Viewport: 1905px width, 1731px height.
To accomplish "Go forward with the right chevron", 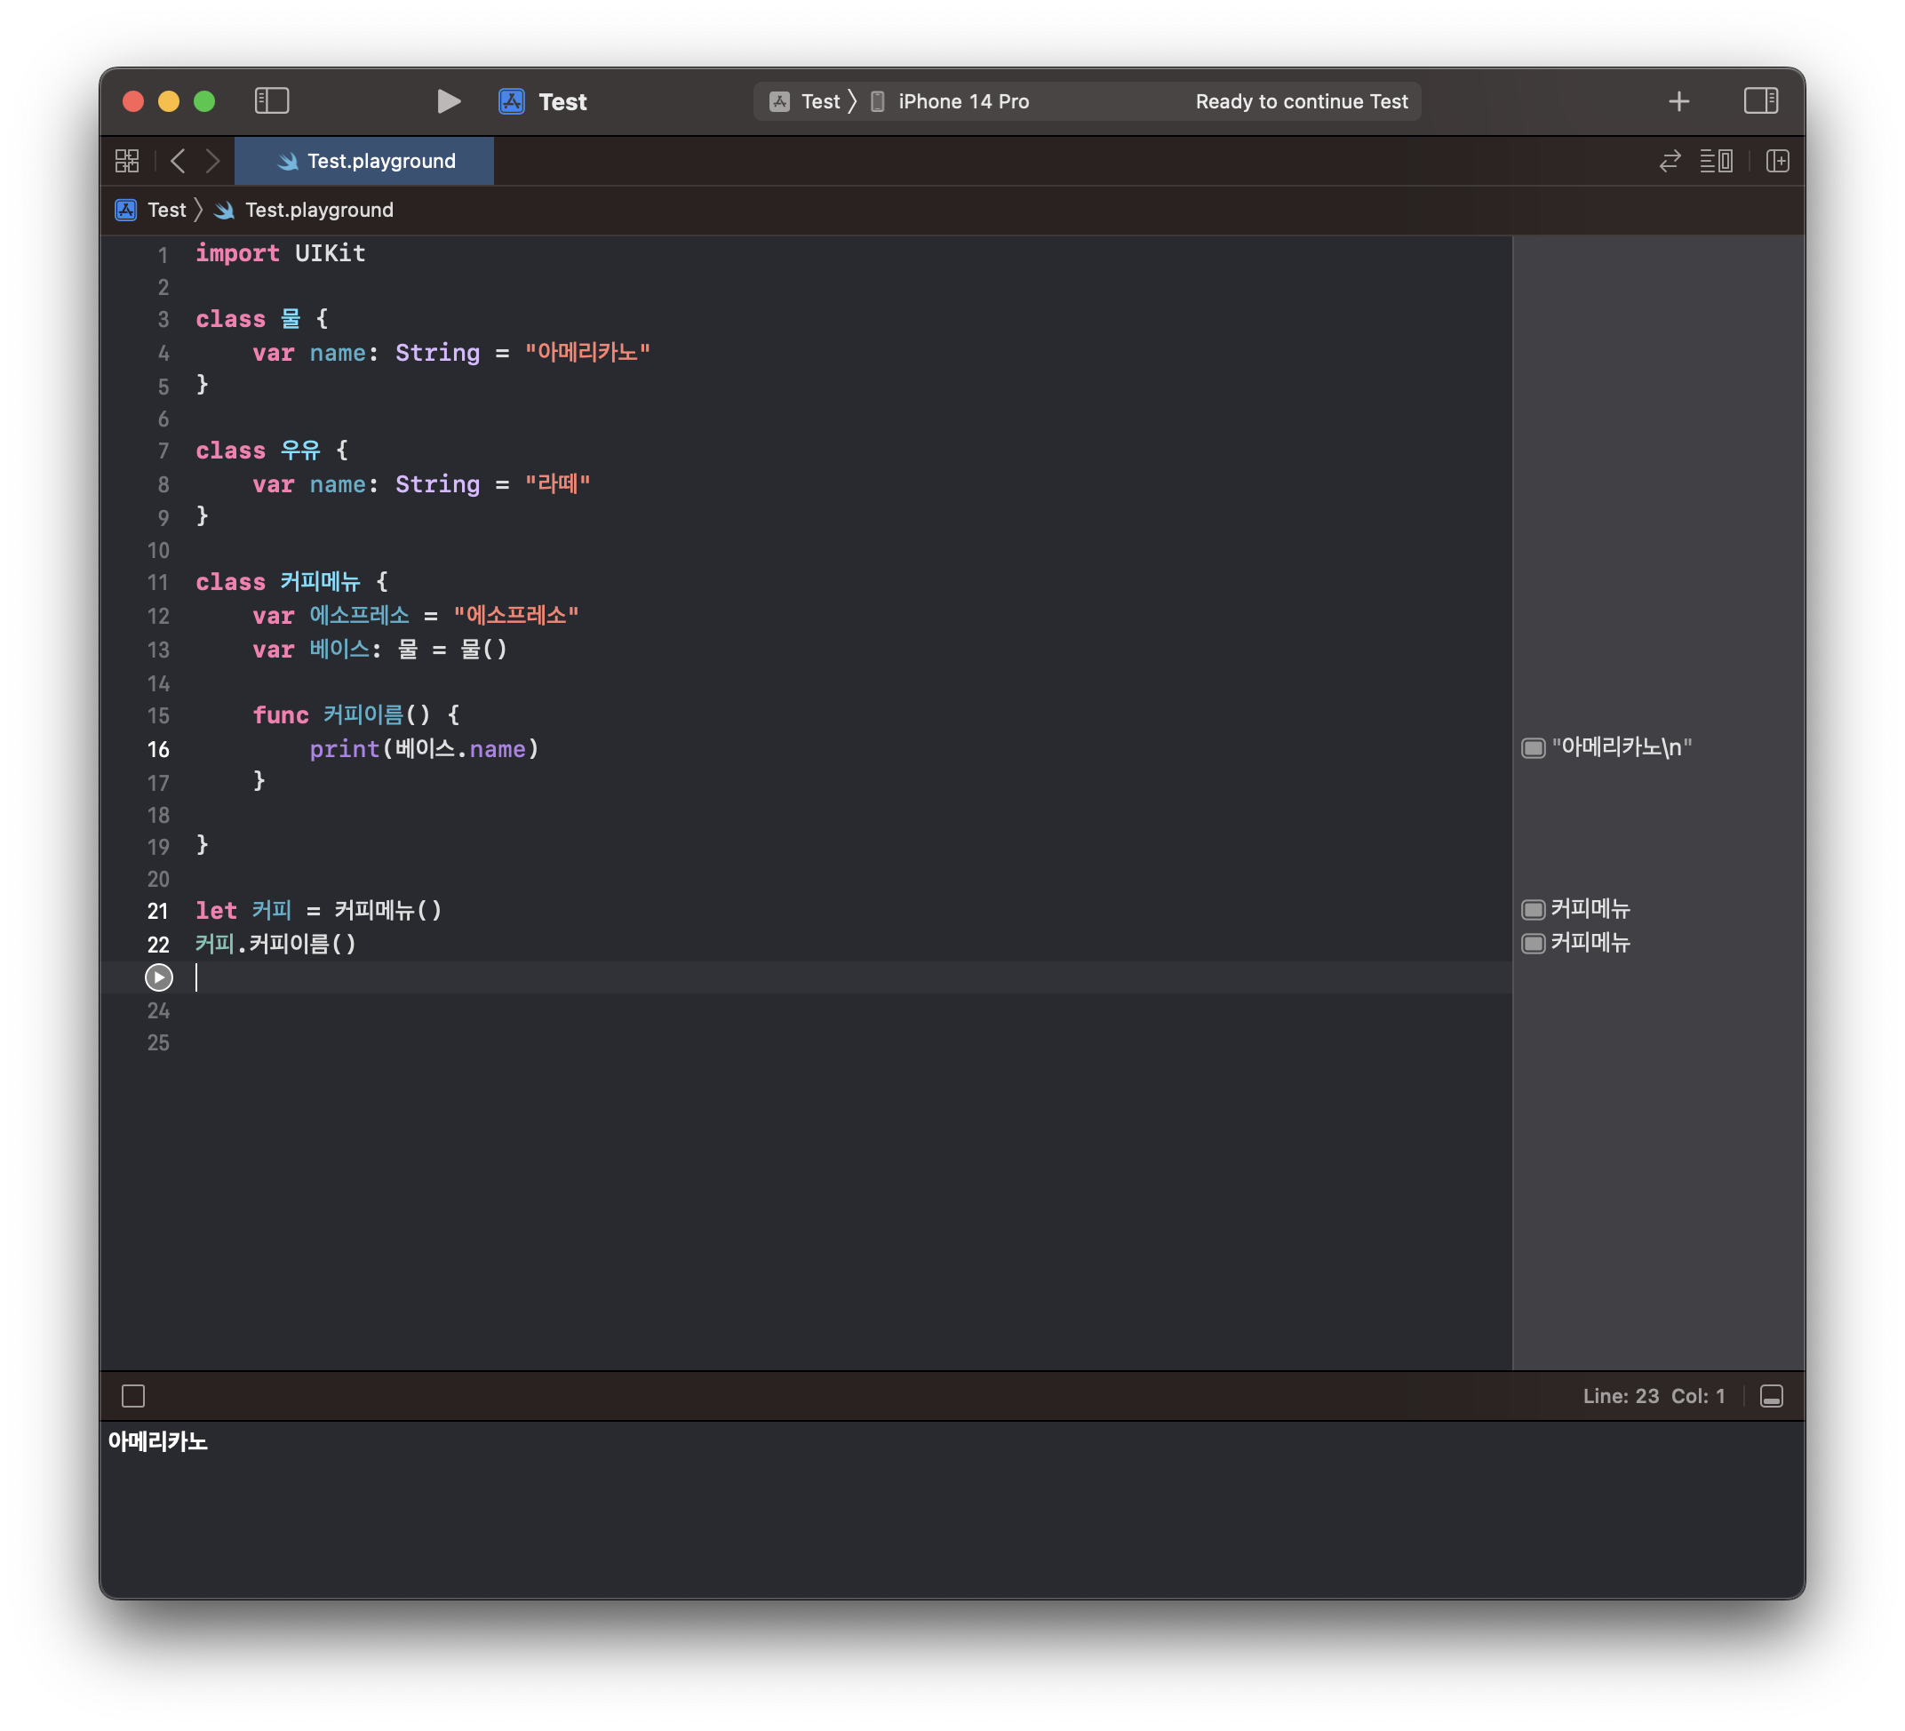I will tap(212, 162).
